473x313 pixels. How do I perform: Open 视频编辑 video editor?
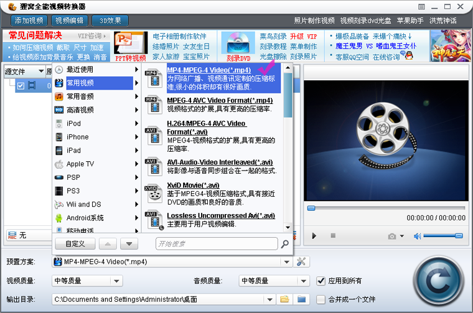coord(69,21)
